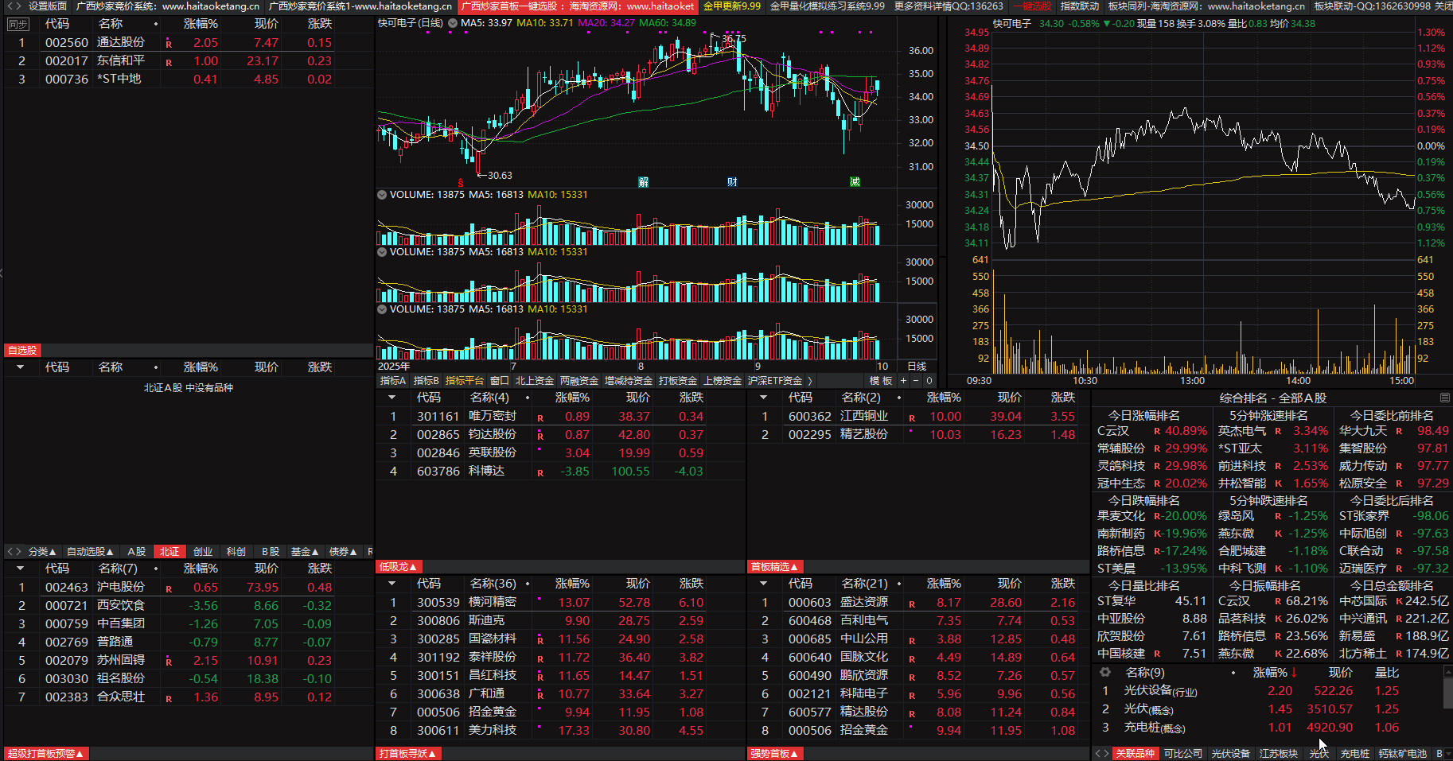Open the 可比公司 tab

click(x=1182, y=753)
